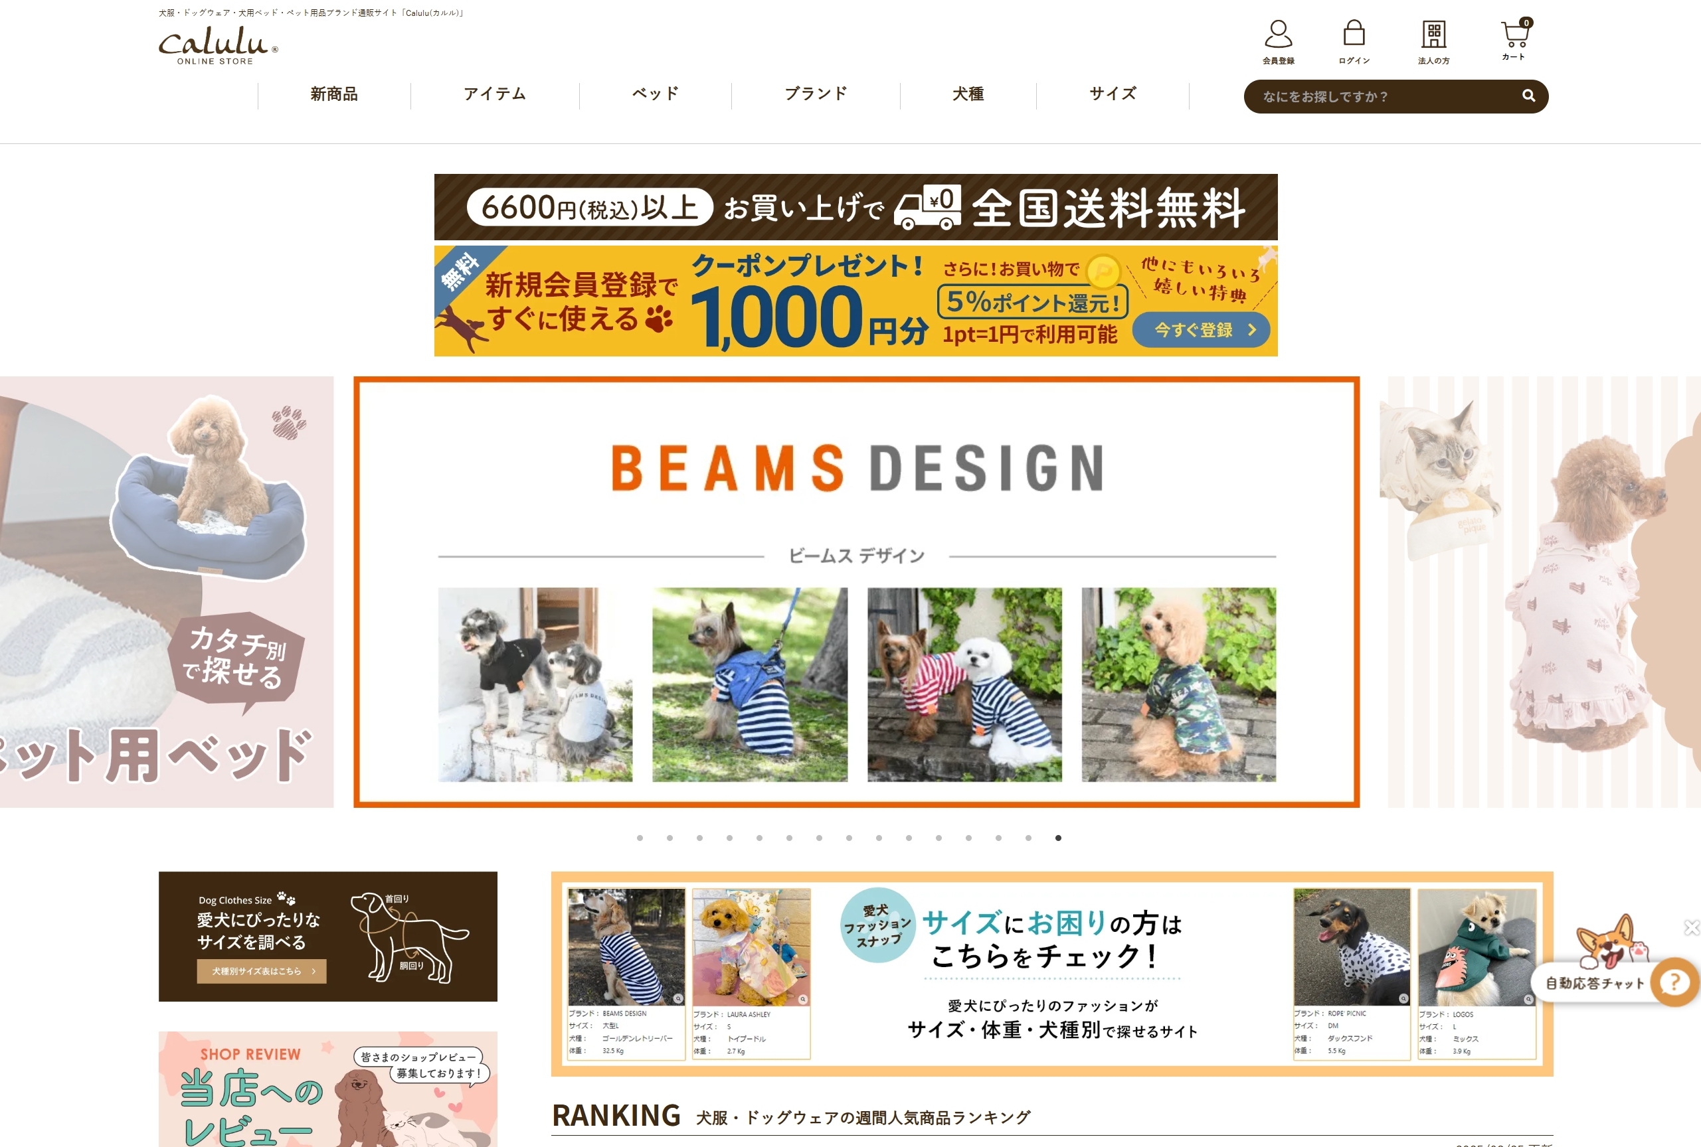Open the login lock icon
The height and width of the screenshot is (1147, 1701).
click(x=1354, y=35)
